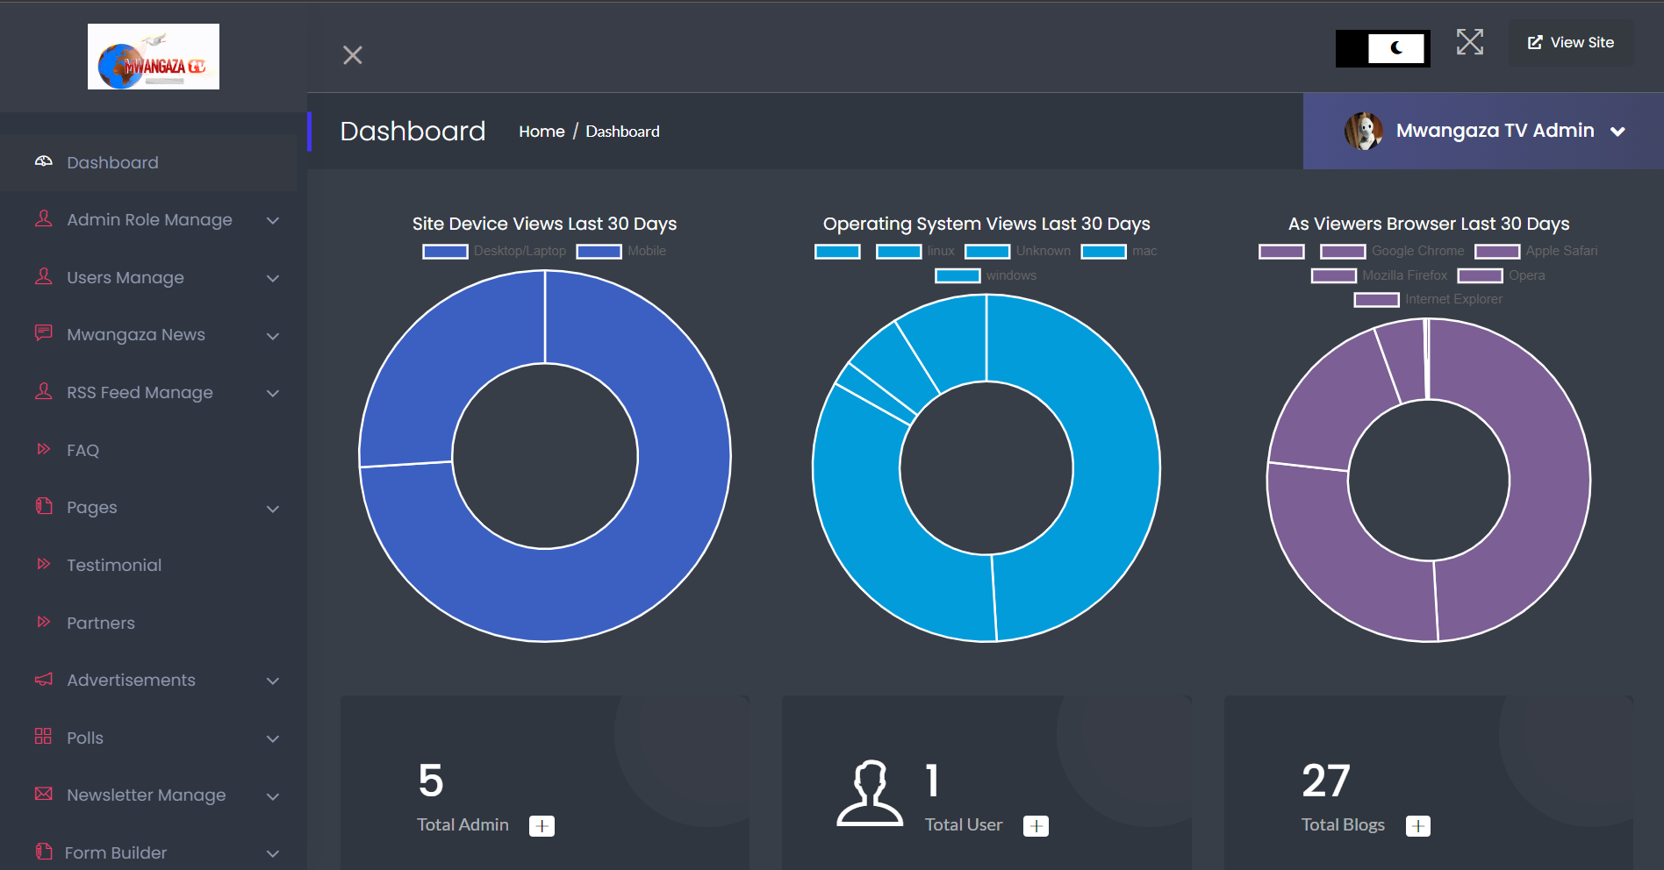Viewport: 1664px width, 870px height.
Task: Expand the Mwangaza News chevron
Action: [273, 336]
